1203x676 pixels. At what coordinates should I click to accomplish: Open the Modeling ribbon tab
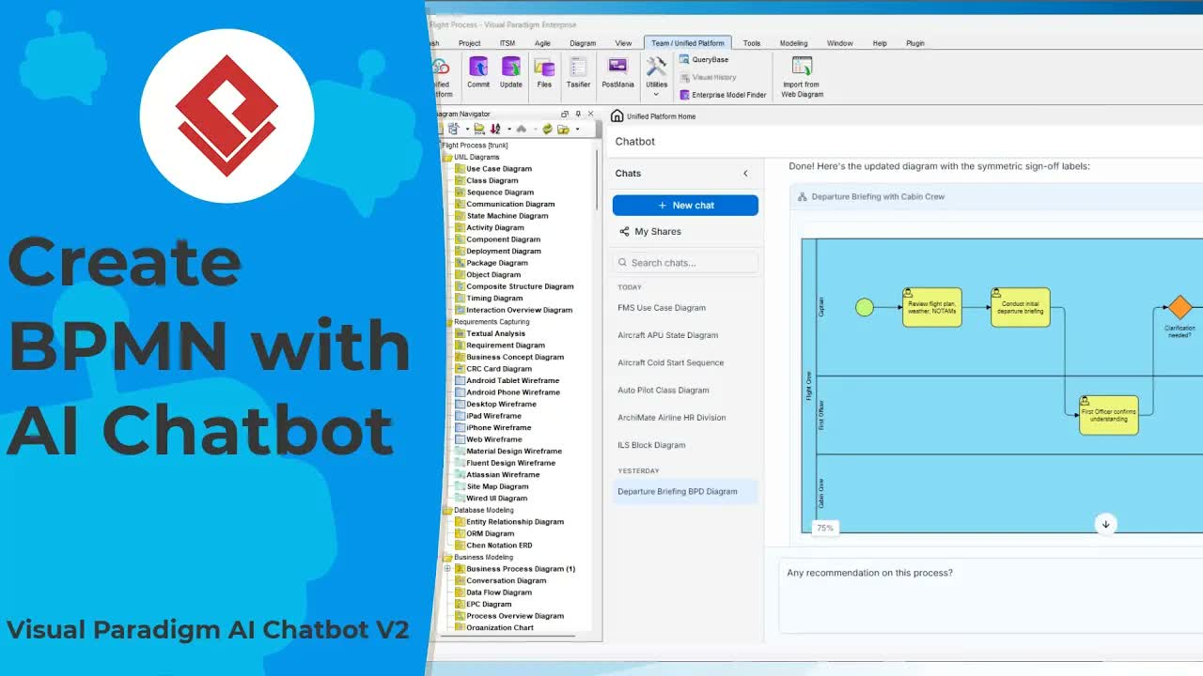(x=793, y=43)
